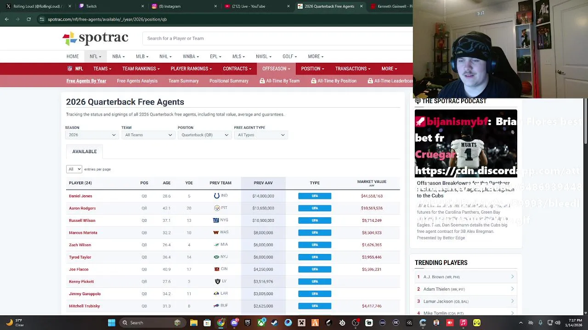Click the address bar URL
Screen dimensions: 588x330
(x=107, y=19)
